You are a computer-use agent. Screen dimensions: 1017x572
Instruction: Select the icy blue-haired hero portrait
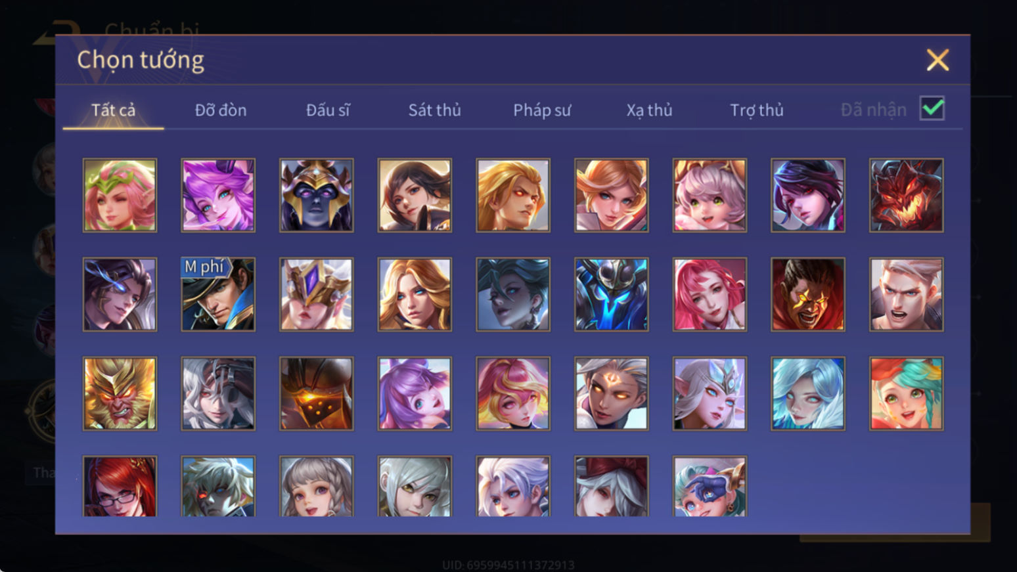(807, 393)
